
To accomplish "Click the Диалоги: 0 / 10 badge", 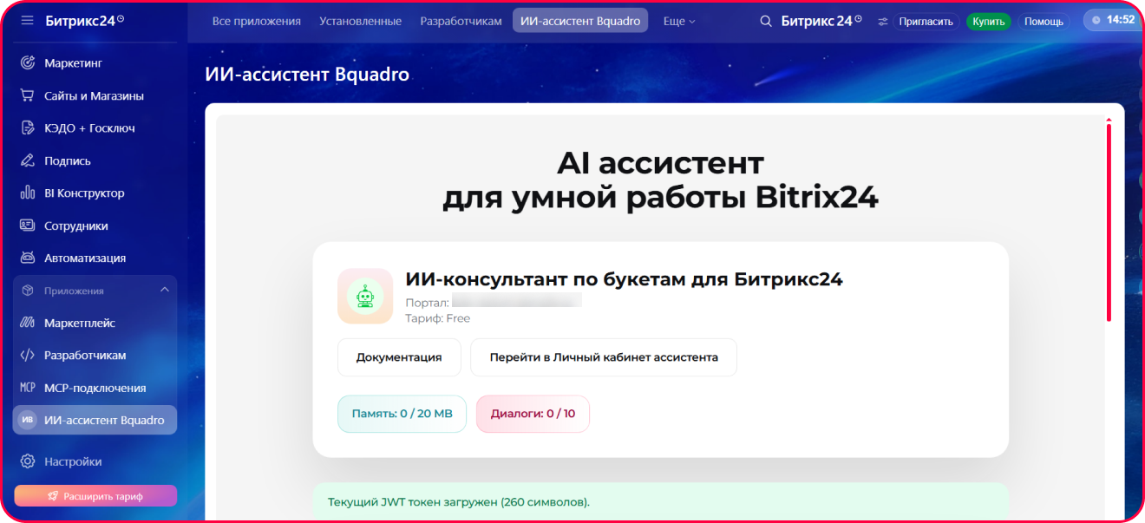I will pyautogui.click(x=533, y=414).
